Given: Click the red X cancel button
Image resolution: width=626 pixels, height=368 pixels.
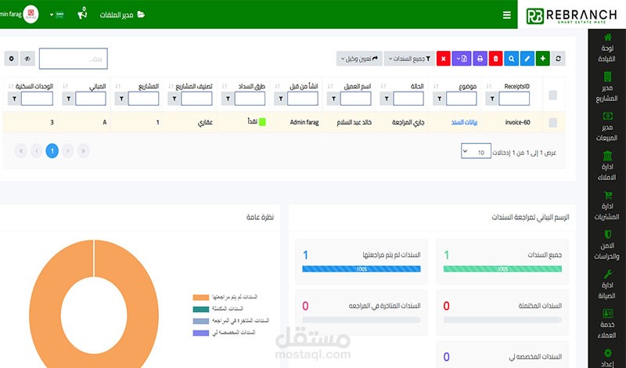Looking at the screenshot, I should [x=443, y=59].
